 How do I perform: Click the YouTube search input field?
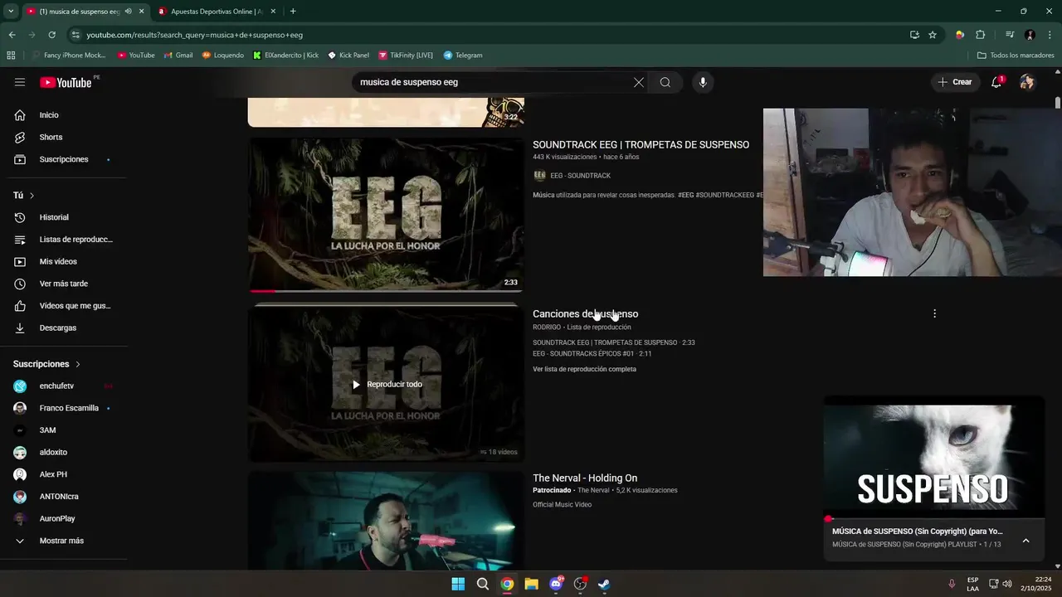(494, 82)
